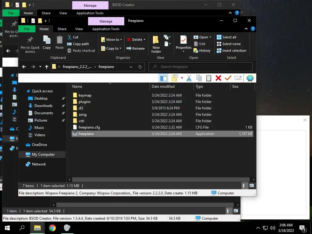Go up one folder level arrow

click(47, 67)
